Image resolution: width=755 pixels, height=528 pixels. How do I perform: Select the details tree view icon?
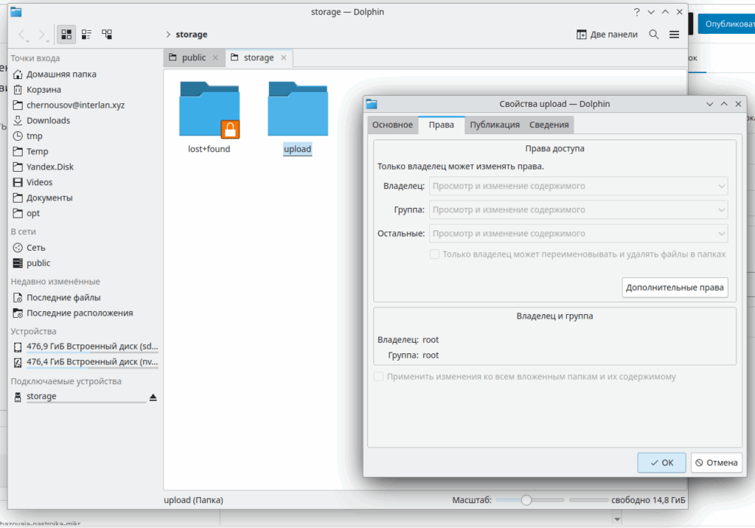(x=108, y=35)
